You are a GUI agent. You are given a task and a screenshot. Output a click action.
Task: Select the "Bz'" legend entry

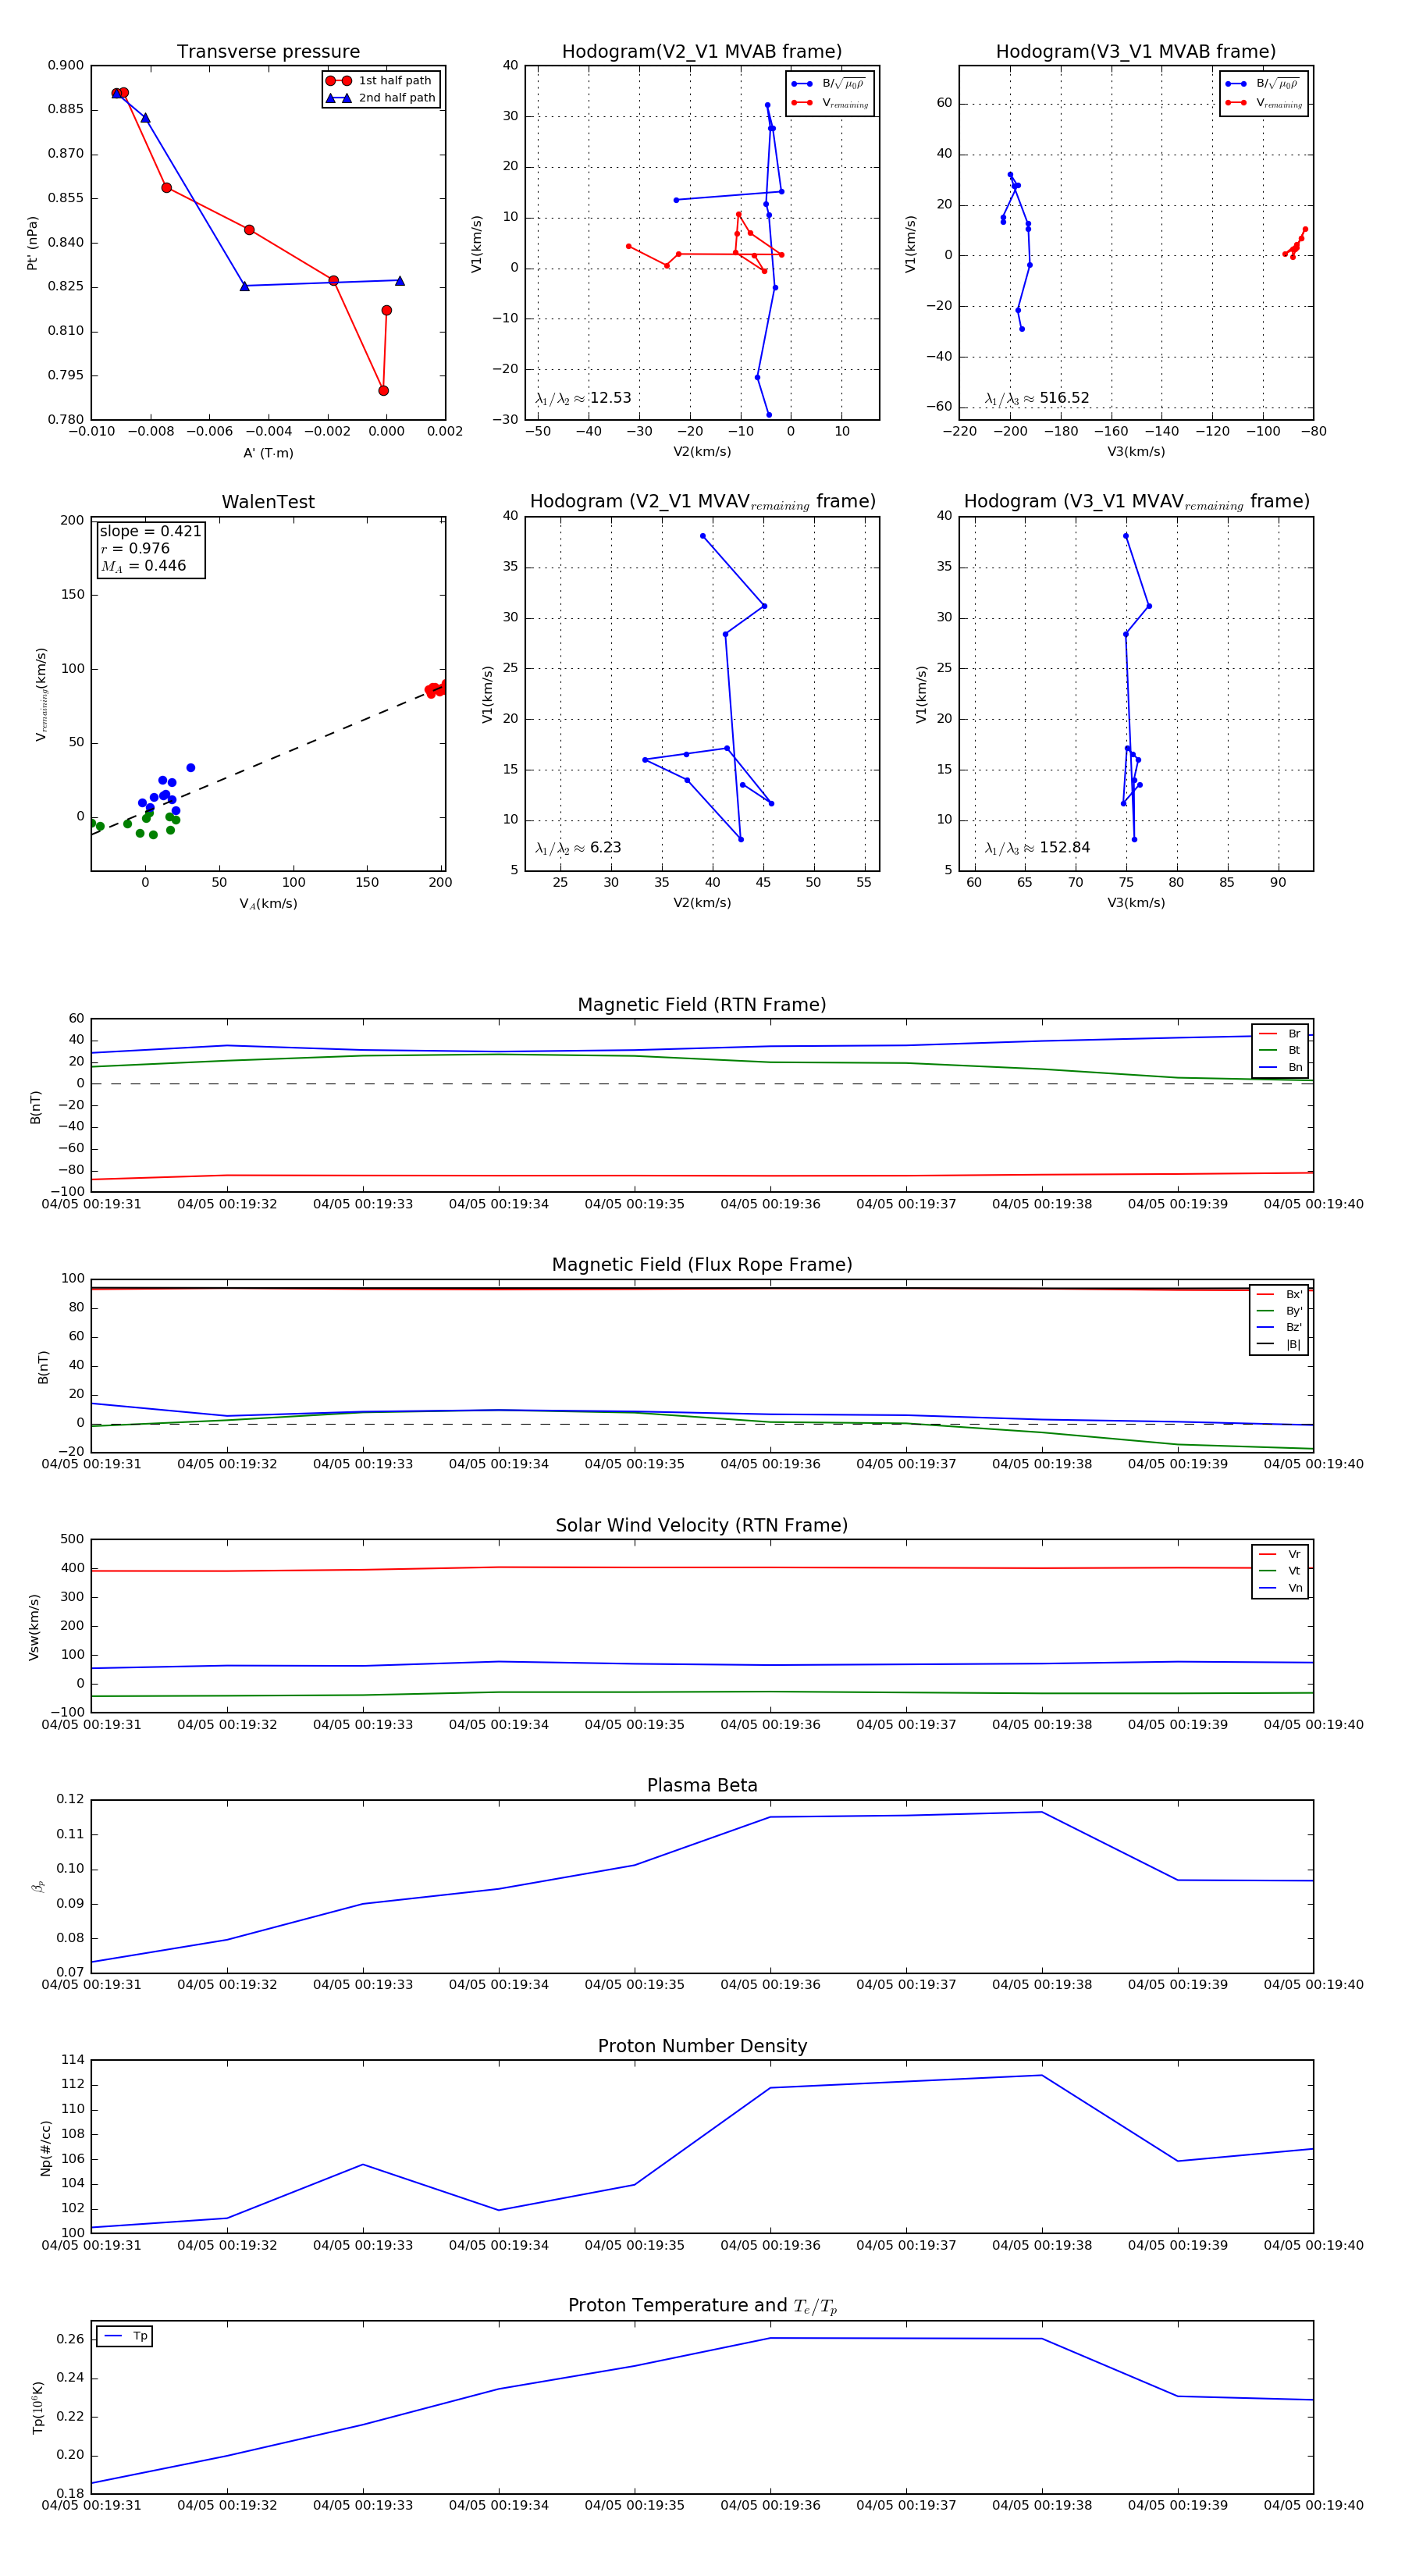click(x=1279, y=1327)
